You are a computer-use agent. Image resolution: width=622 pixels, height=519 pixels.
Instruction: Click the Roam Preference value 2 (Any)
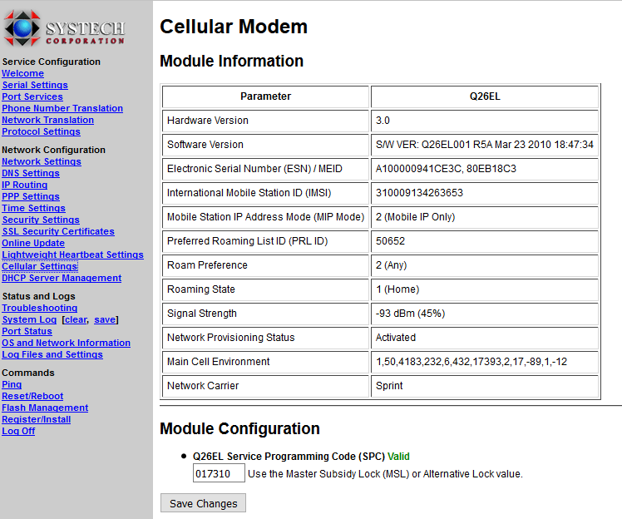(391, 265)
